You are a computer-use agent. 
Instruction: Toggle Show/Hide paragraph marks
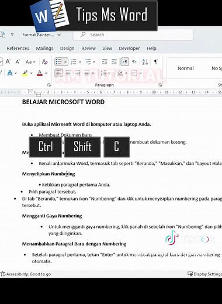click(x=156, y=62)
